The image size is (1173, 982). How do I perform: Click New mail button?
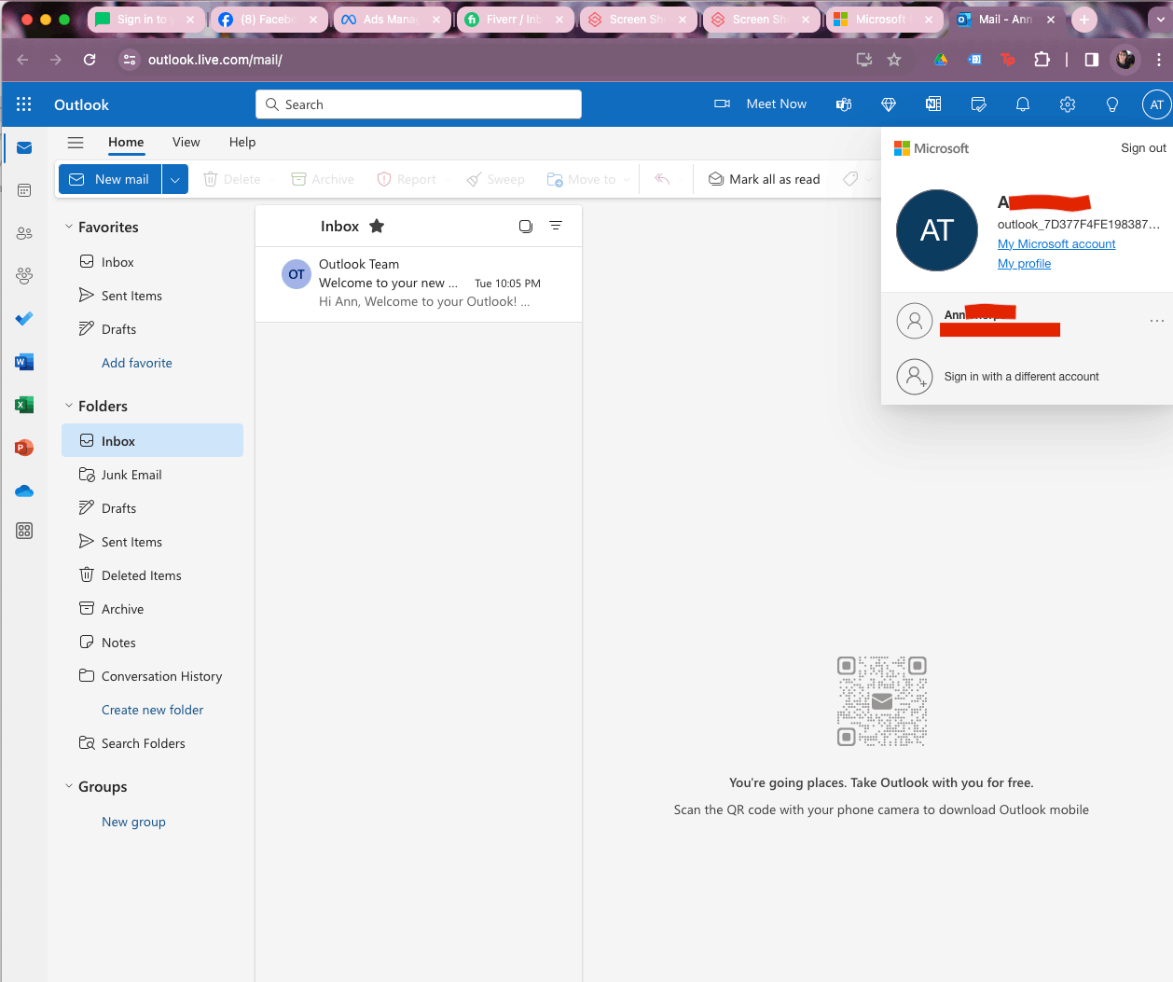coord(110,179)
